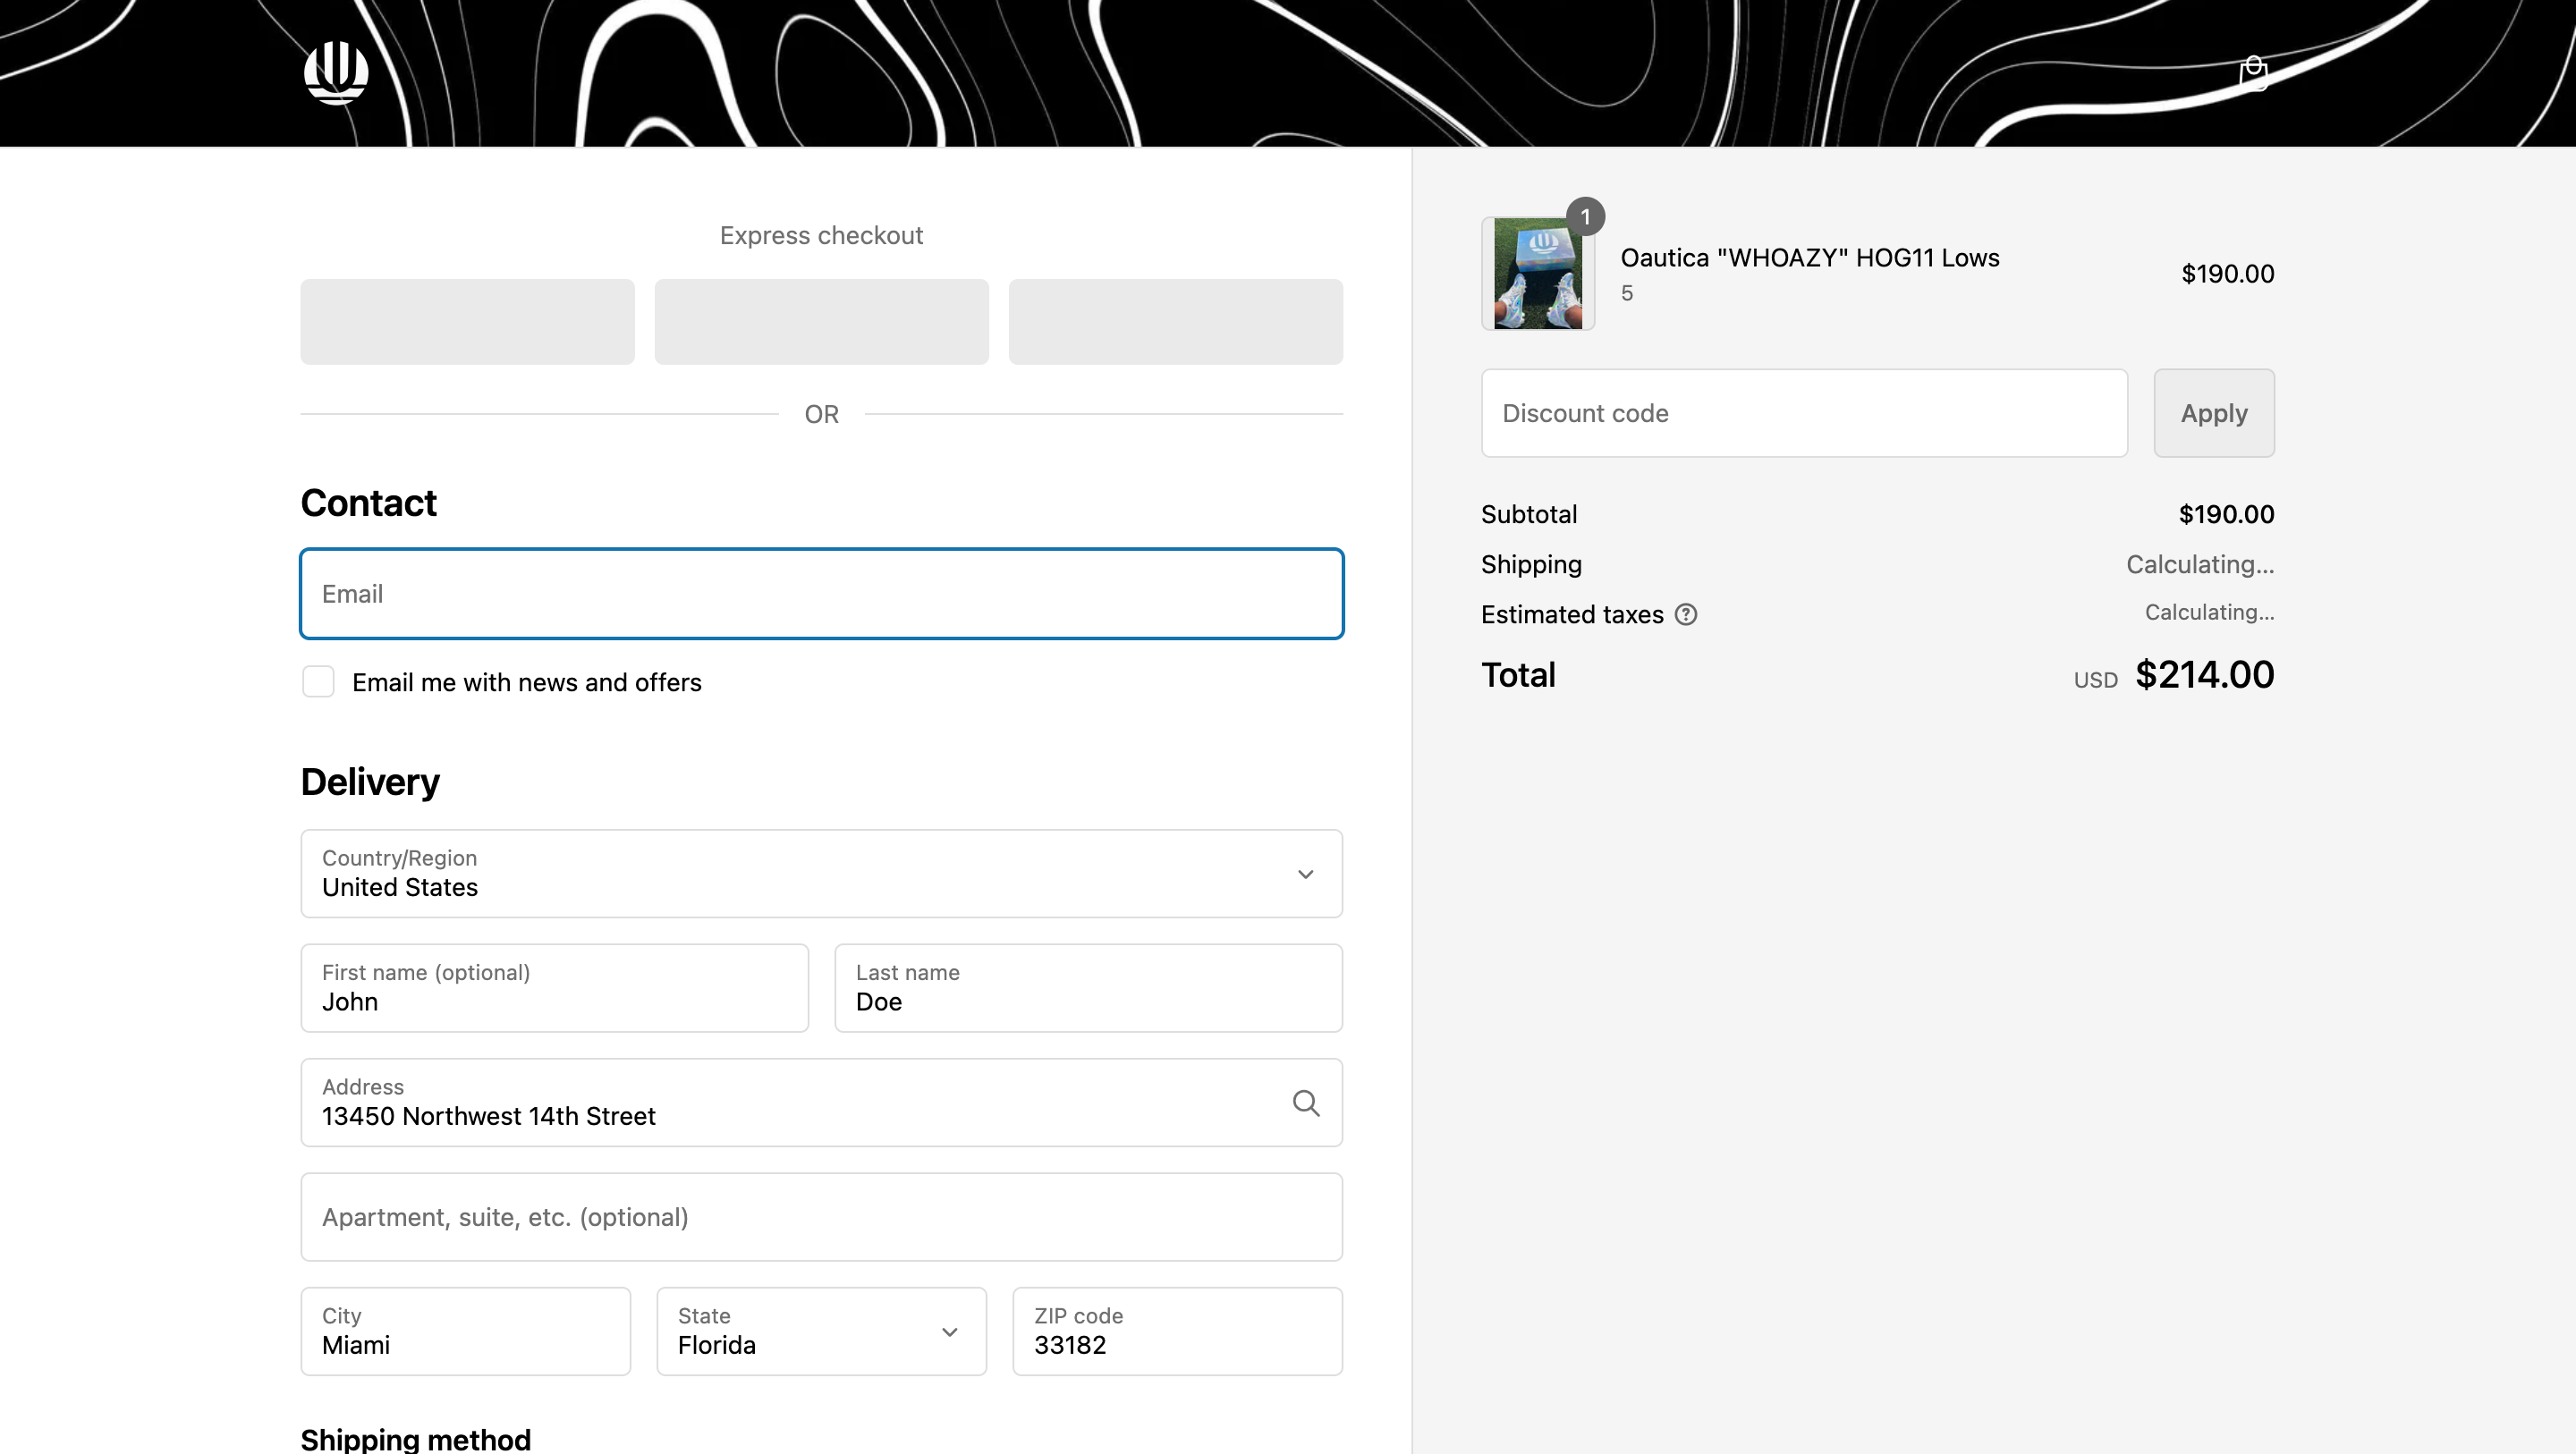Screen dimensions: 2576x1454
Task: Enable email me with news and offers
Action: (x=318, y=682)
